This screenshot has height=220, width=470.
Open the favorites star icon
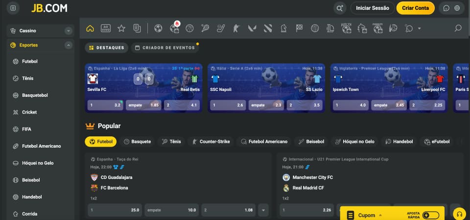point(121,28)
